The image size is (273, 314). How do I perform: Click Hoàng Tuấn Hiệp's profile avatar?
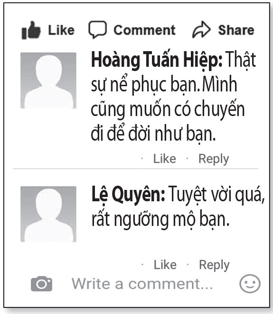click(48, 81)
